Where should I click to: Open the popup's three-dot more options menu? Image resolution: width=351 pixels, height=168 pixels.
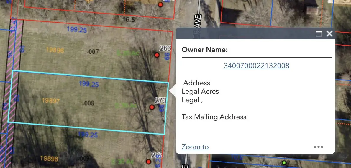click(318, 147)
